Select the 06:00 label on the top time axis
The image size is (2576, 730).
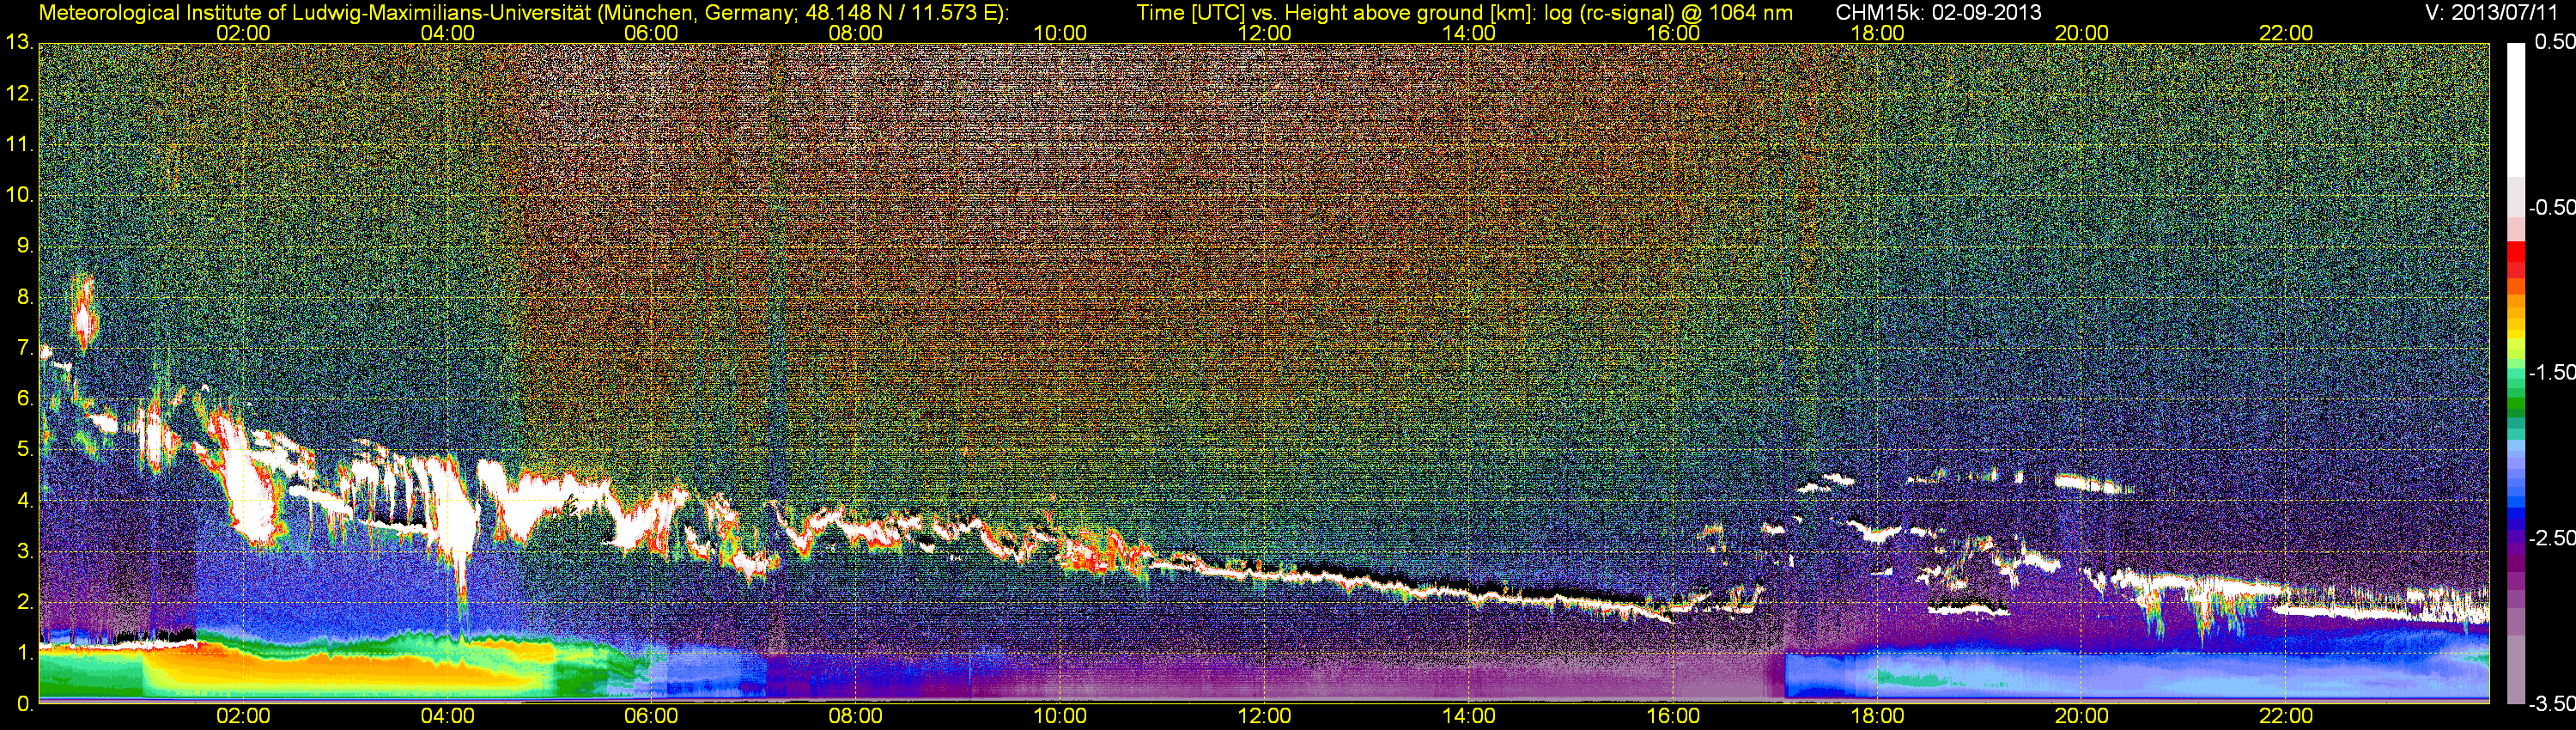pyautogui.click(x=651, y=33)
